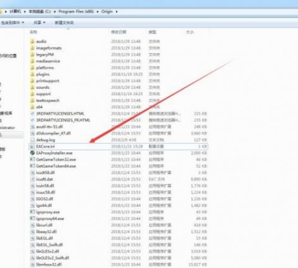Expand the arrow after Program Files (x86)
Viewport: 298px width, 268px height.
click(x=98, y=11)
